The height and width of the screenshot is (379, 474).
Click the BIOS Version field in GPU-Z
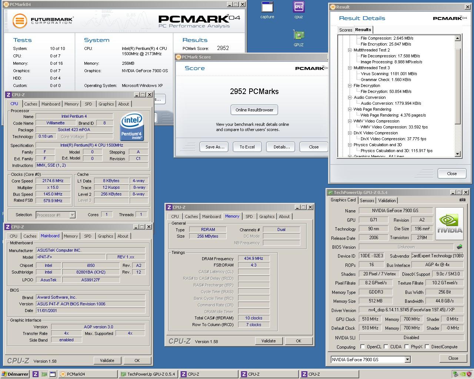pos(406,247)
